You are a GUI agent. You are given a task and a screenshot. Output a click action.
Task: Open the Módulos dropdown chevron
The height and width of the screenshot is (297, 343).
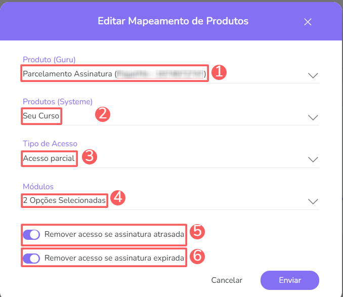point(313,201)
